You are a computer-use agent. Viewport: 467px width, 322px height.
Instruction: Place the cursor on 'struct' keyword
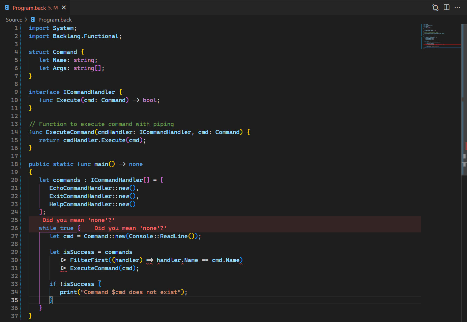coord(39,52)
